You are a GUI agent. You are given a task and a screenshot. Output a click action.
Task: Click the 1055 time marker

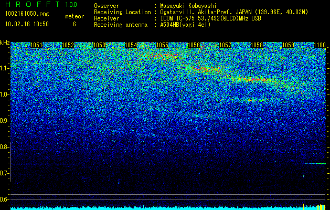163,45
